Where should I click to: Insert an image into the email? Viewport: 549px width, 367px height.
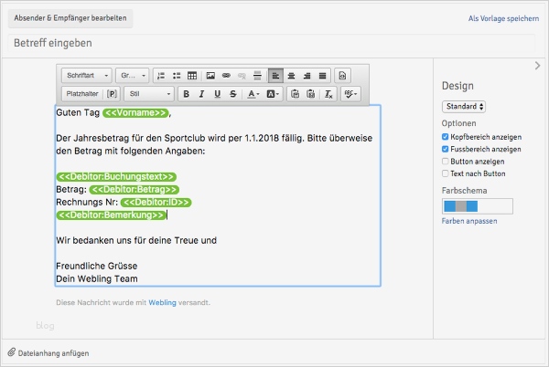[x=210, y=76]
